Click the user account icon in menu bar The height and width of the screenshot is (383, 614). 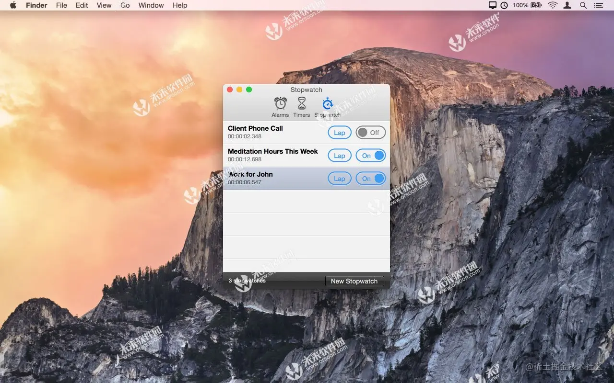[x=567, y=5]
